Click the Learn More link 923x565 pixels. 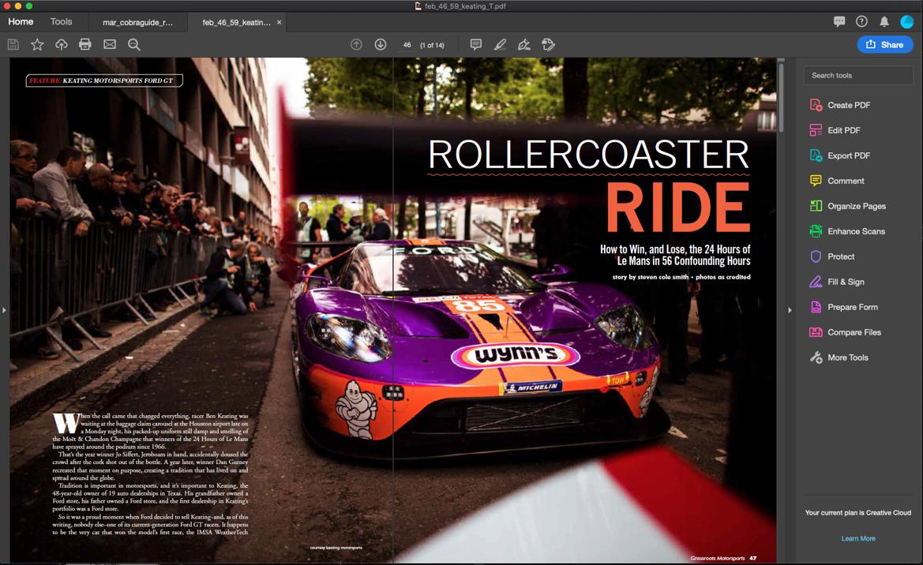[858, 538]
